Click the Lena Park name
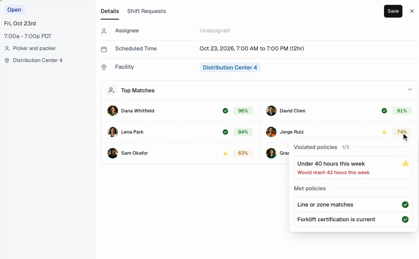This screenshot has width=419, height=259. point(132,132)
